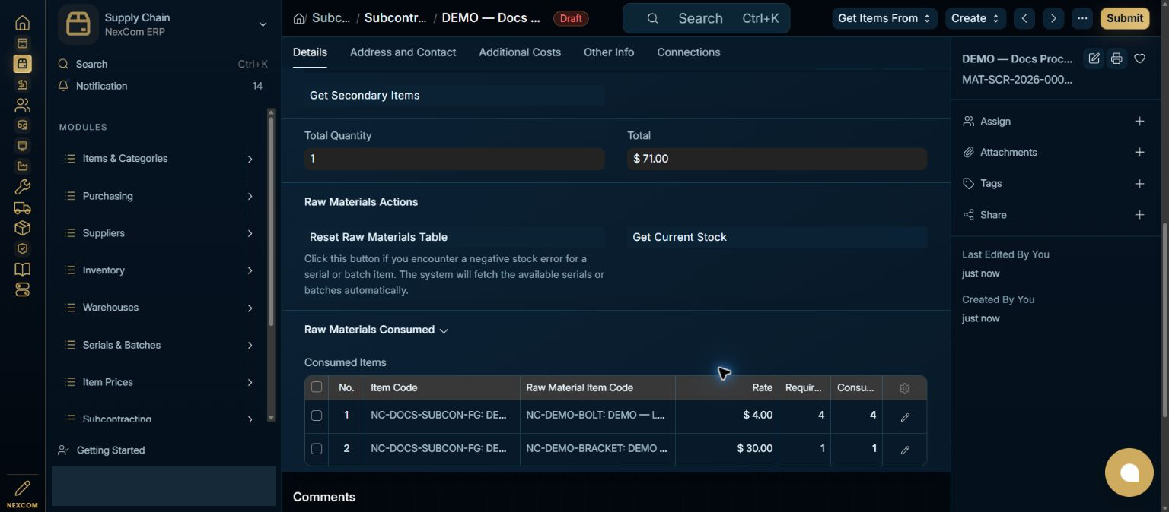The width and height of the screenshot is (1169, 512).
Task: Expand Suppliers module
Action: 249,233
